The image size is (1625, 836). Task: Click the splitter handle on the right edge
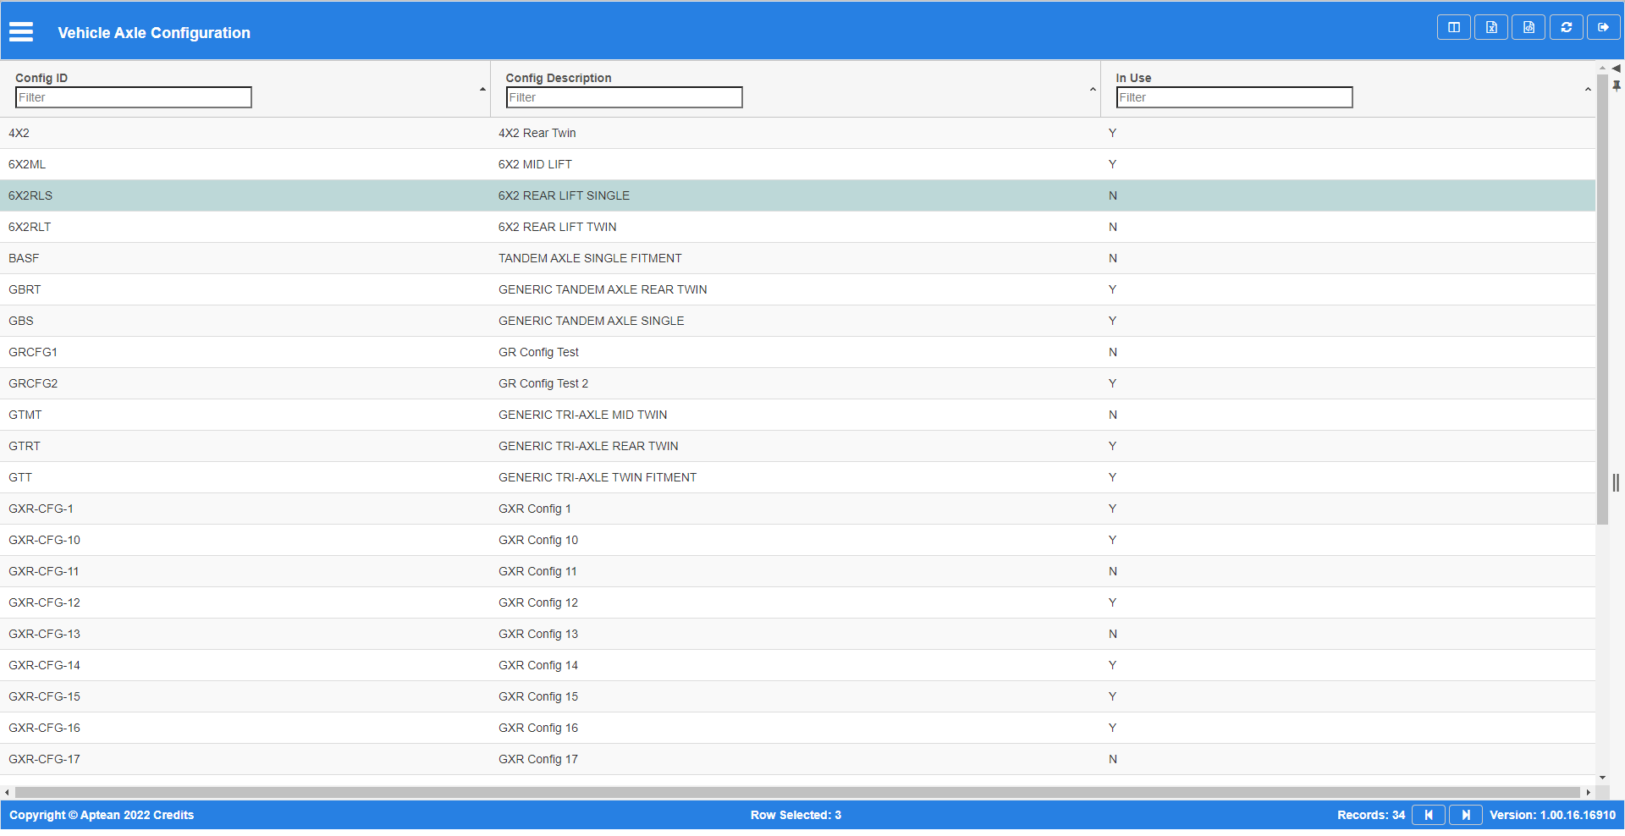click(1616, 482)
